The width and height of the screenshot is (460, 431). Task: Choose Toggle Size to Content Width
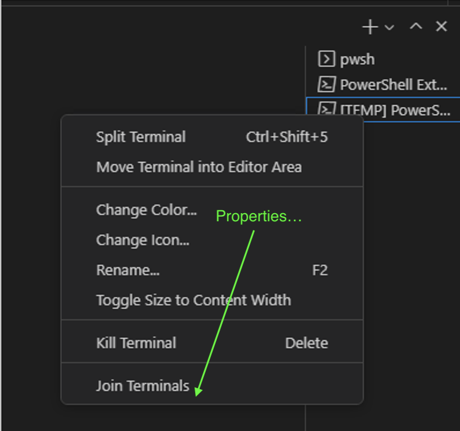pos(212,300)
